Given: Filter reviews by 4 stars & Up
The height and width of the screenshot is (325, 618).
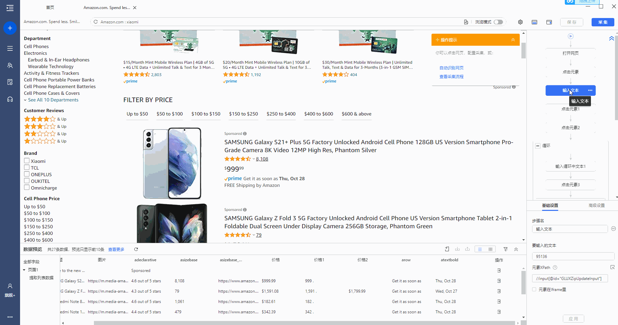Looking at the screenshot, I should tap(45, 119).
